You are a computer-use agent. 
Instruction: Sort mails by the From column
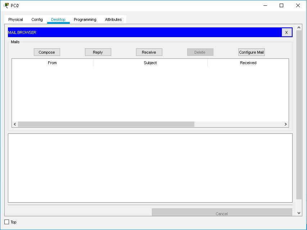[52, 63]
